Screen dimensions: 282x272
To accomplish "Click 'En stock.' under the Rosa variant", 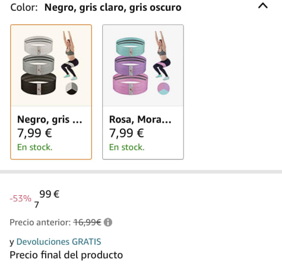I will [x=127, y=147].
